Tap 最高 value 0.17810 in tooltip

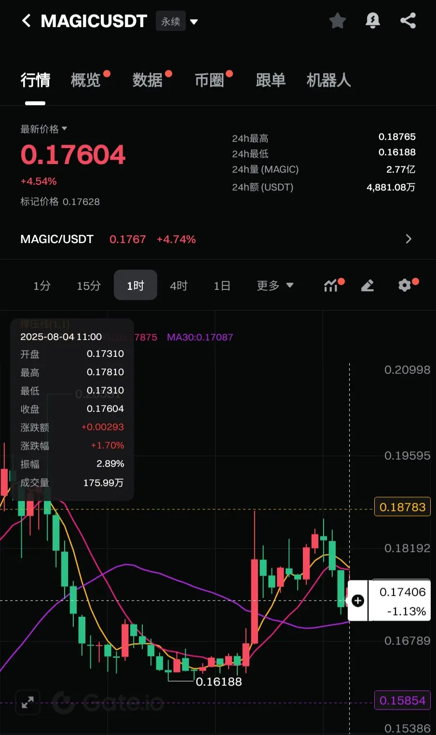[x=105, y=372]
